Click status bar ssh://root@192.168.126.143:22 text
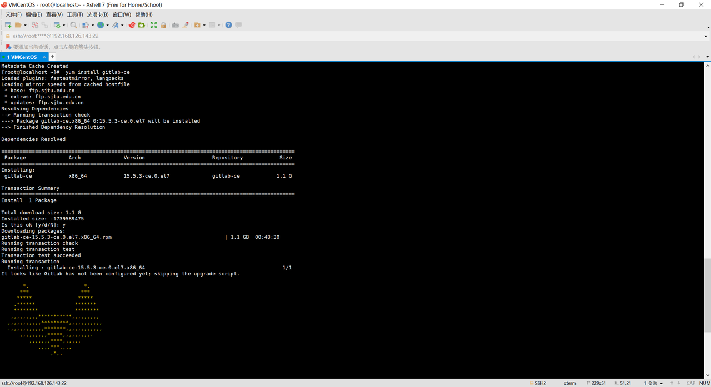The image size is (711, 387). [34, 383]
